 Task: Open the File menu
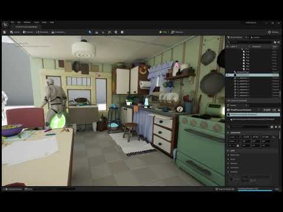click(x=12, y=22)
